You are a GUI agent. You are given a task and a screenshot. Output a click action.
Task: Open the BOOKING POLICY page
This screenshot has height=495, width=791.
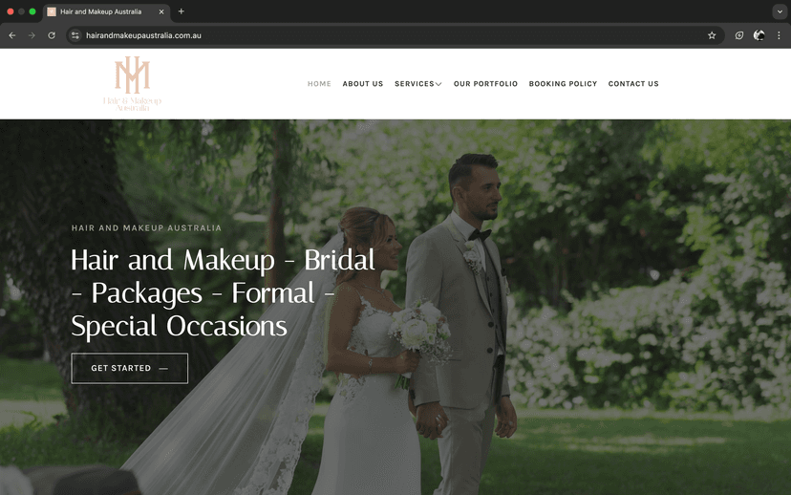563,84
